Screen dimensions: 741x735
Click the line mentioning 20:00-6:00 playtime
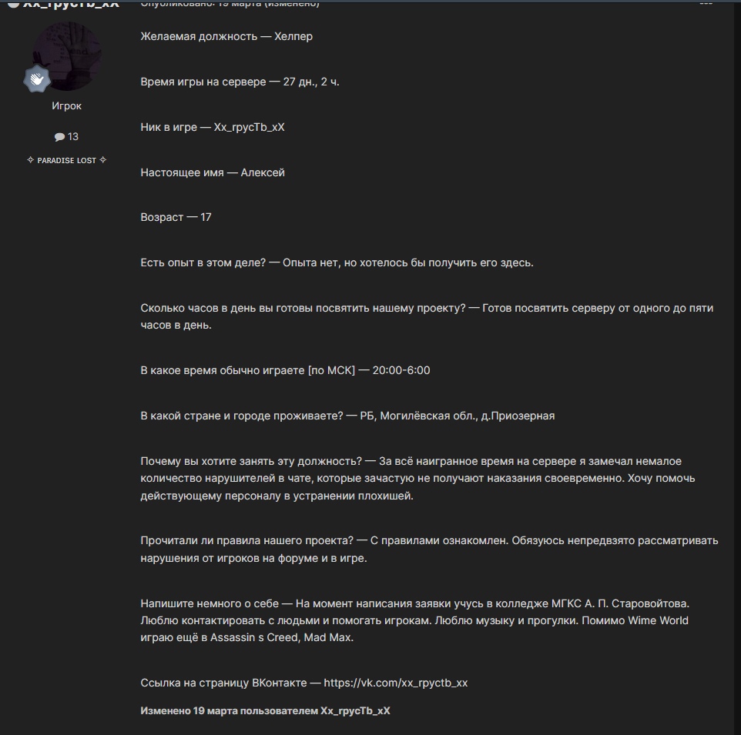285,370
